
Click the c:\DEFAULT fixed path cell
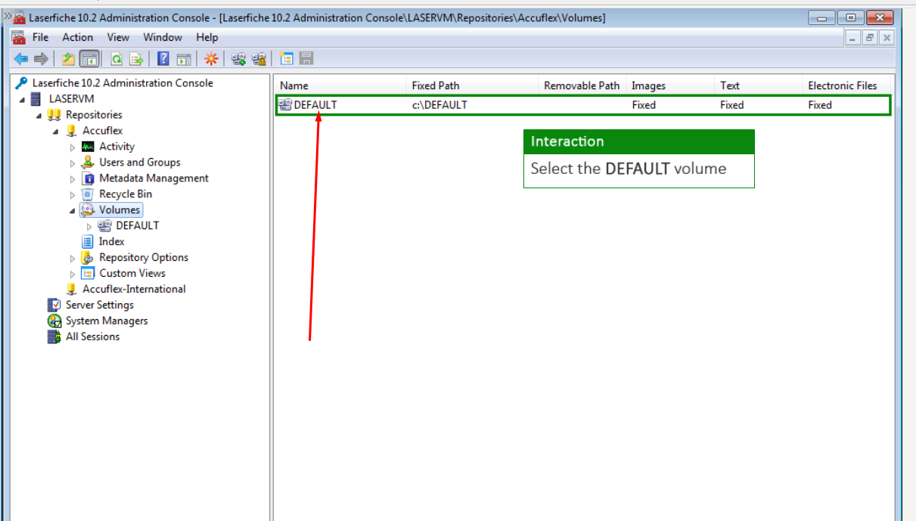[439, 105]
